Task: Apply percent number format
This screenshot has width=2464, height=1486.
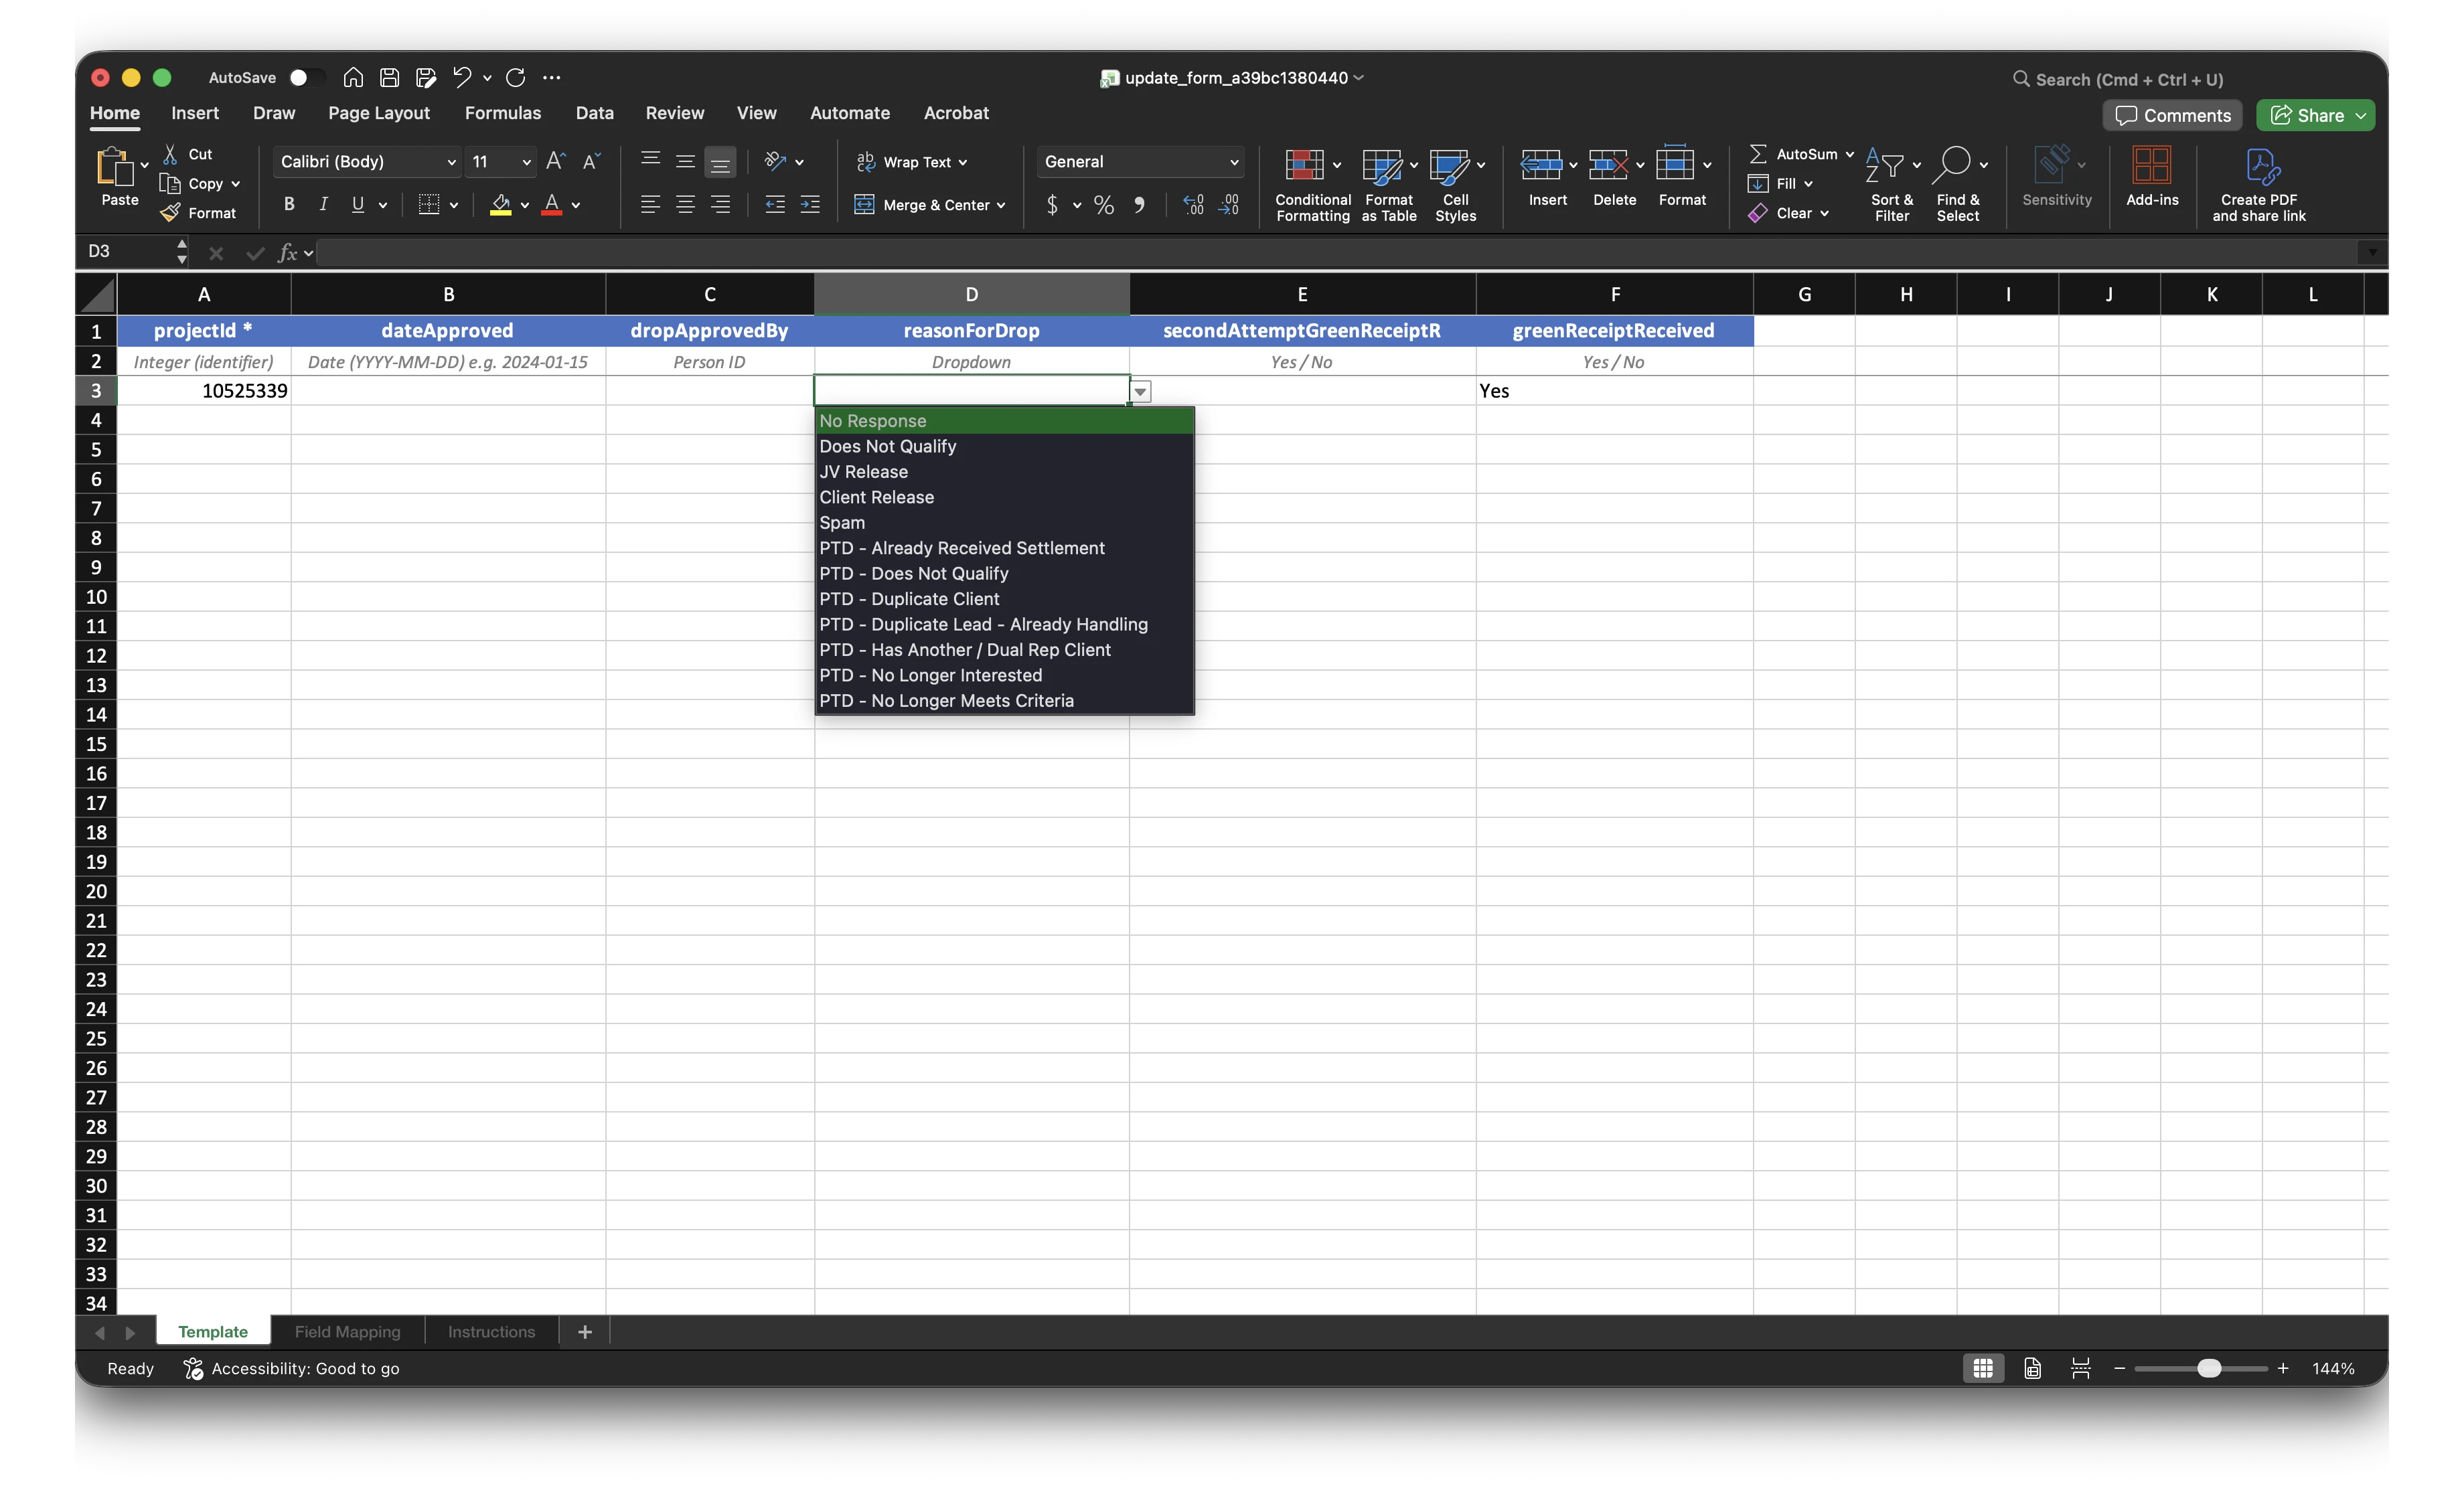Action: [1103, 205]
